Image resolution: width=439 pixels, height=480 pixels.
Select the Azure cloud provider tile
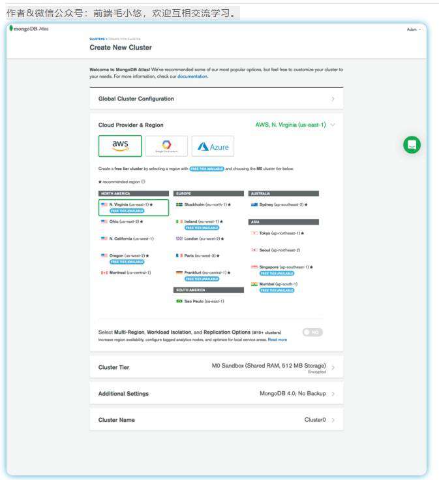[213, 146]
